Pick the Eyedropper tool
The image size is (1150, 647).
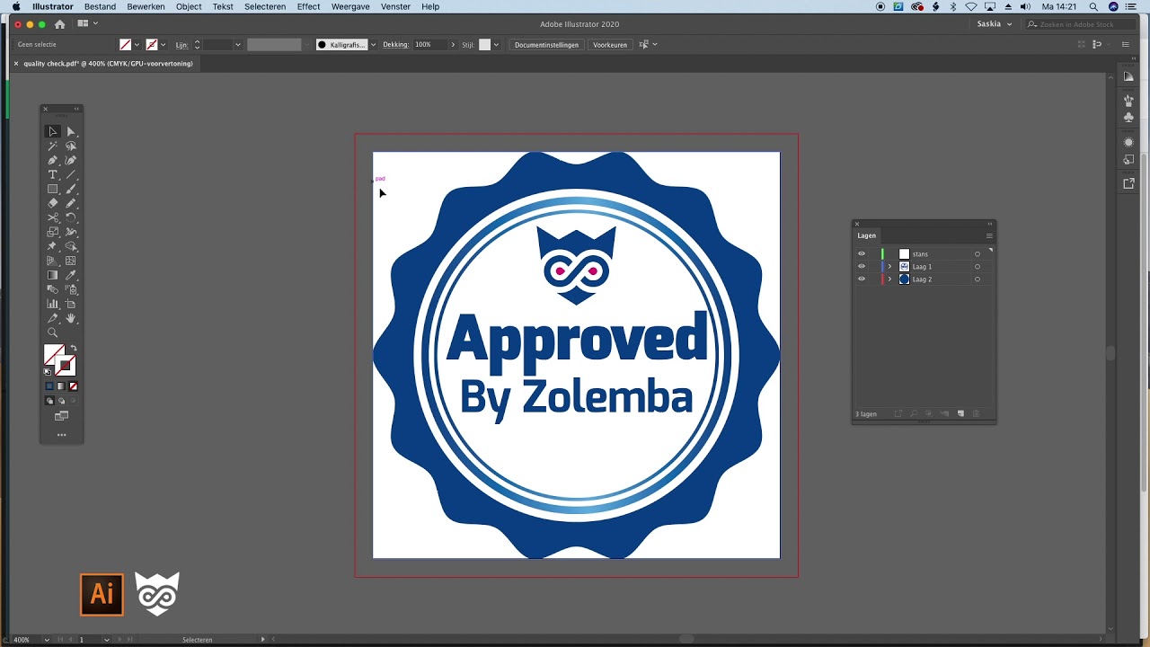tap(71, 275)
